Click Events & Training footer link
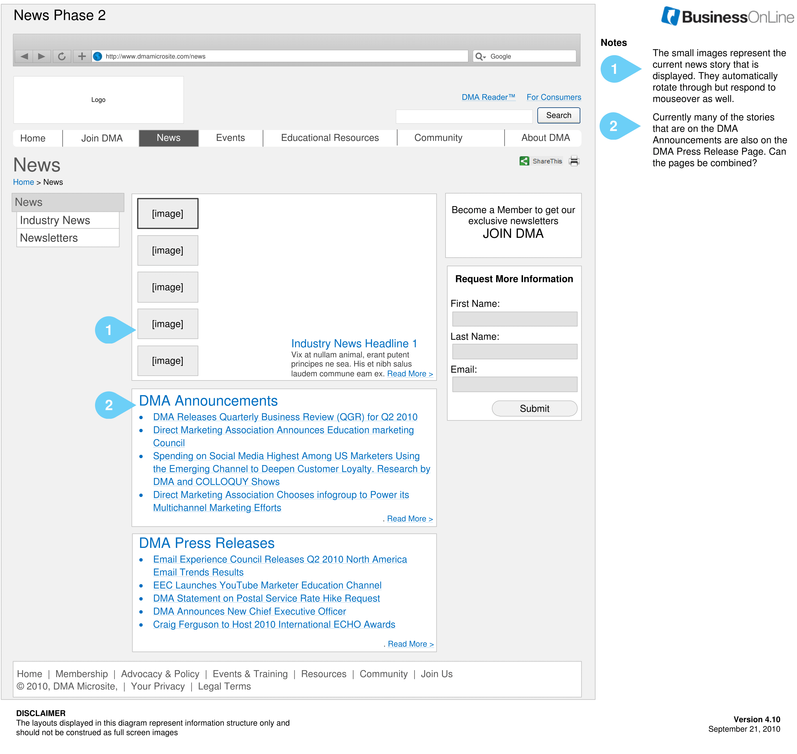 click(x=250, y=674)
